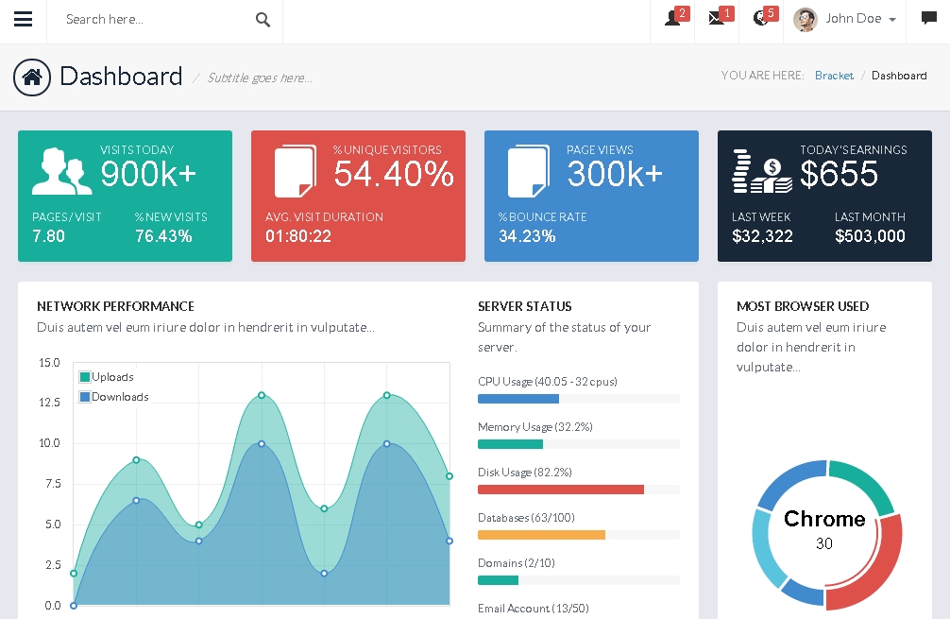The height and width of the screenshot is (619, 950).
Task: Click the home icon beside Dashboard title
Action: 32,77
